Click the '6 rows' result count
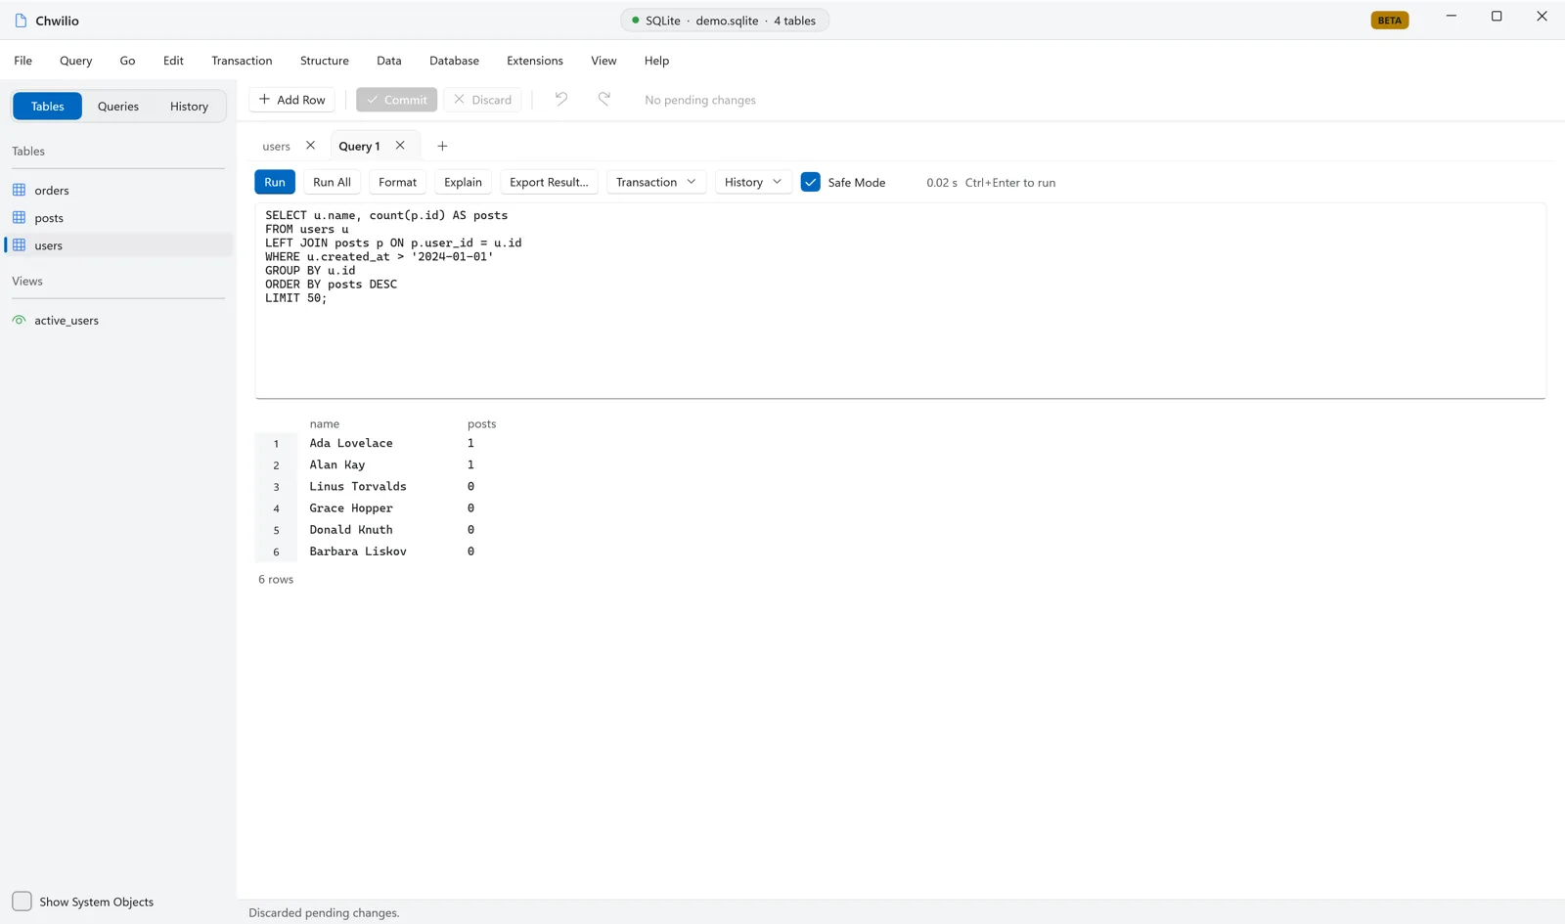The width and height of the screenshot is (1565, 924). click(276, 579)
